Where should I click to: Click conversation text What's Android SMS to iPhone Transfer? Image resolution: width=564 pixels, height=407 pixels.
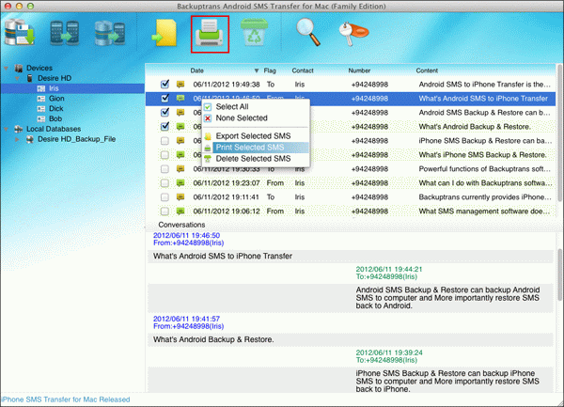pos(223,256)
